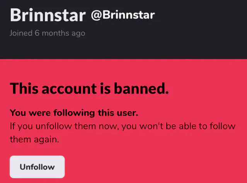The image size is (247, 183).
Task: Select "You were following this user." text
Action: 74,113
